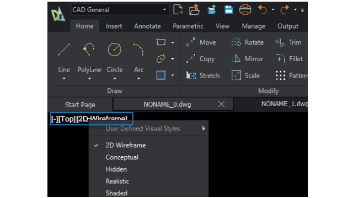
Task: Select the Circle drawing tool
Action: click(x=115, y=50)
